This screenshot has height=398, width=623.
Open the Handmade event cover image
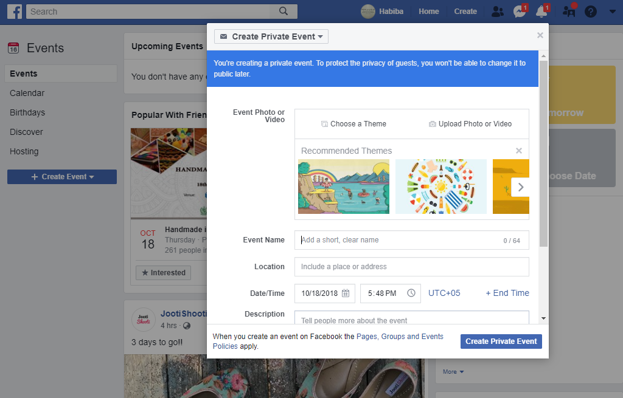pos(169,173)
